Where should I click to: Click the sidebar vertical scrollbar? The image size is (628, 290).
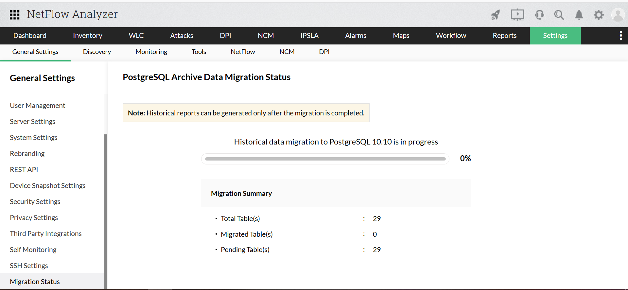pos(106,209)
